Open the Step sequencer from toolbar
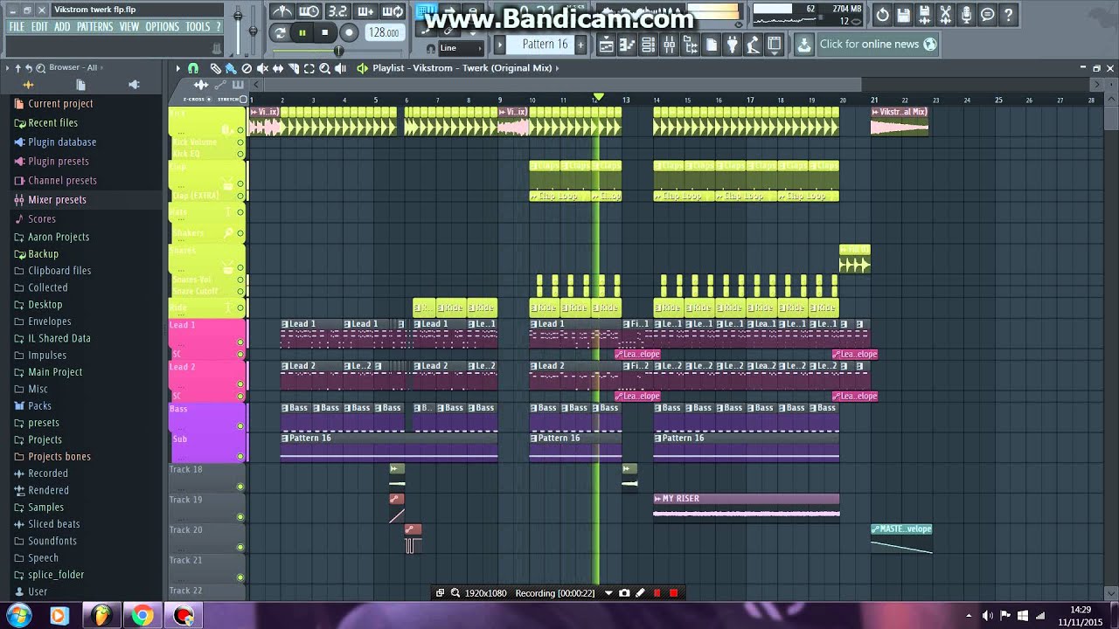Viewport: 1119px width, 629px height. tap(627, 45)
